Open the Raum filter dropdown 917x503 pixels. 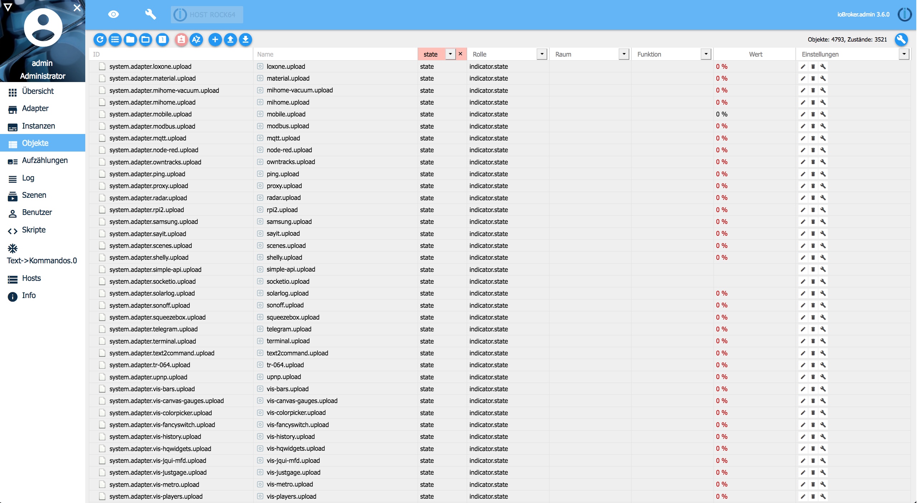(624, 54)
